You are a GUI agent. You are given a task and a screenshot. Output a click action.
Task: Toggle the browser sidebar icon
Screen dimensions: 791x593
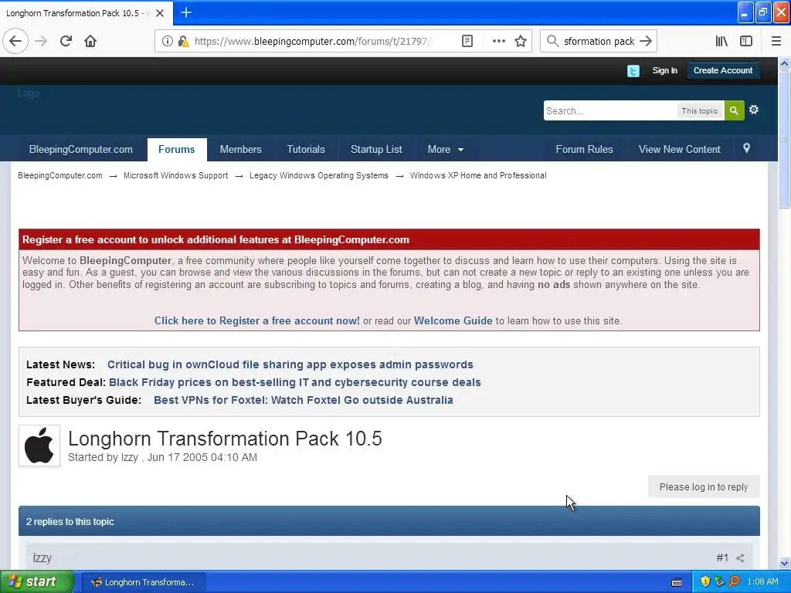[746, 41]
